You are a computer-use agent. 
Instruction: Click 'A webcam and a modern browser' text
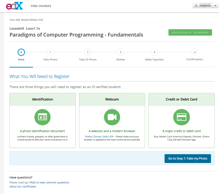click(112, 131)
